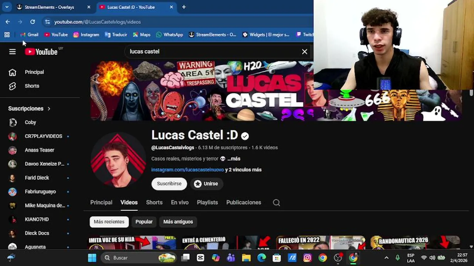Open the Chrome apps grid shortcut
Viewport: 474px width, 266px height.
click(7, 34)
